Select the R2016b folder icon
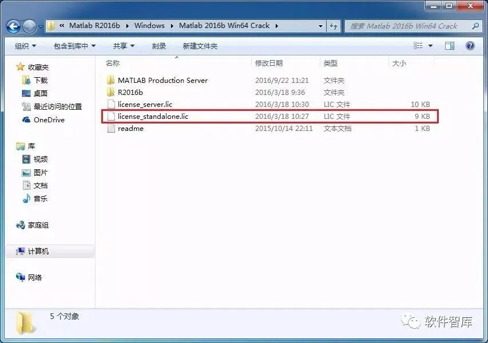This screenshot has height=343, width=488. click(110, 92)
